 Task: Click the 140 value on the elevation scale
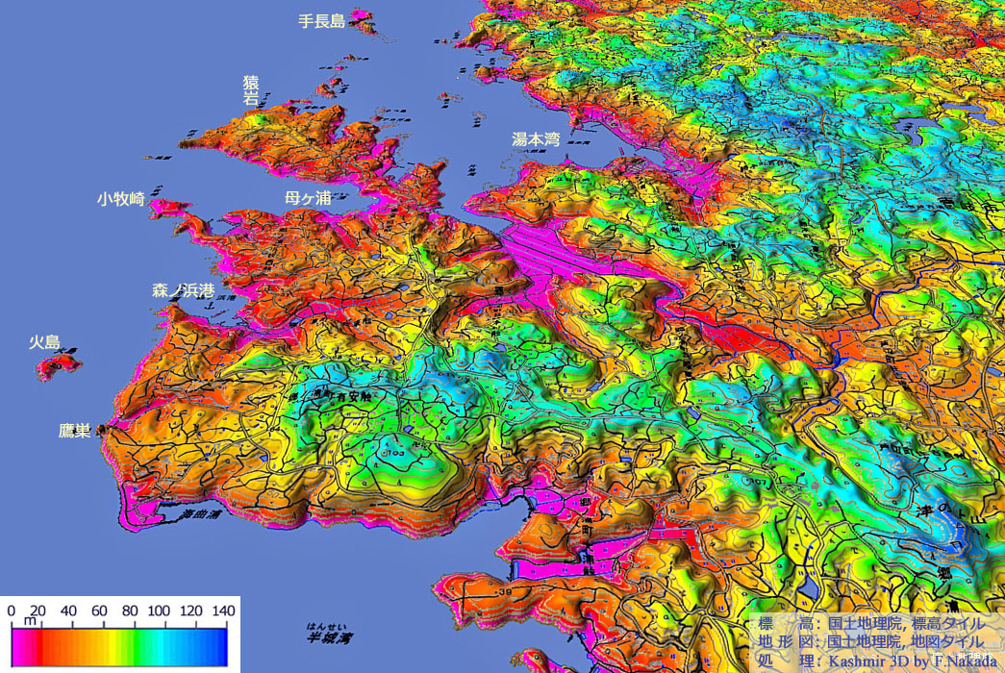pyautogui.click(x=223, y=611)
